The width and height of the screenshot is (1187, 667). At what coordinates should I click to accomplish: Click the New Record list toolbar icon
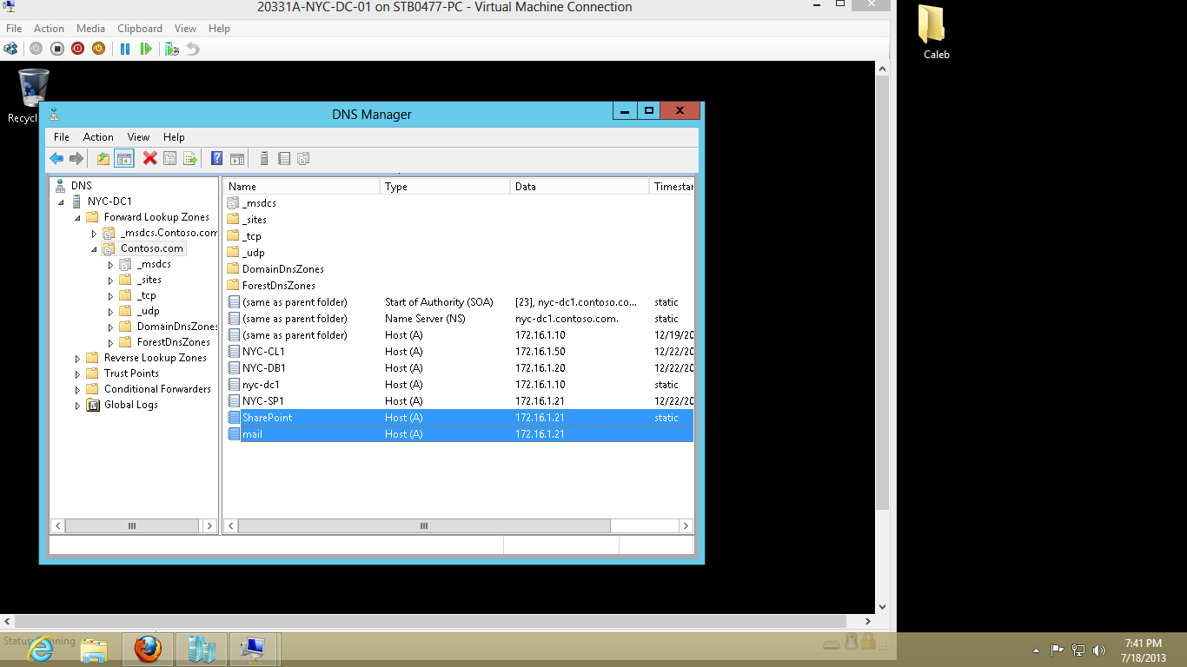tap(284, 158)
